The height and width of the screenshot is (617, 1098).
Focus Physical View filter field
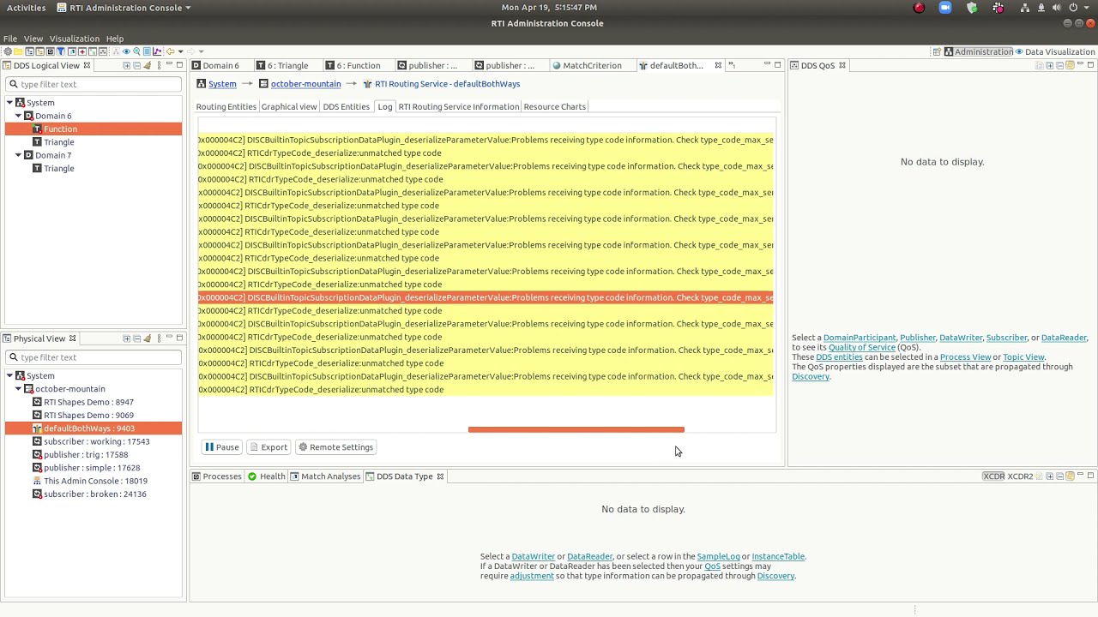click(x=94, y=357)
